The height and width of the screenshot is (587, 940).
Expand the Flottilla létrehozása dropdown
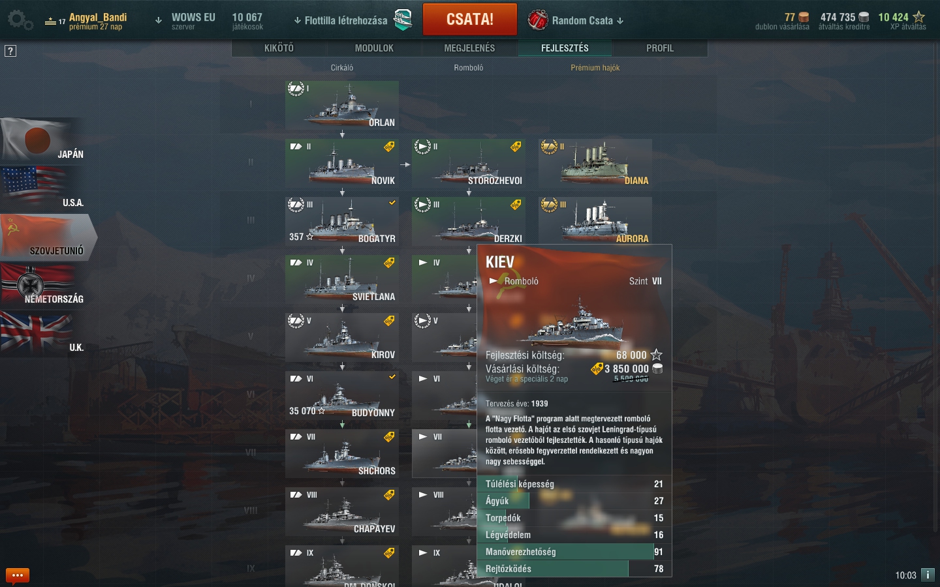point(340,21)
